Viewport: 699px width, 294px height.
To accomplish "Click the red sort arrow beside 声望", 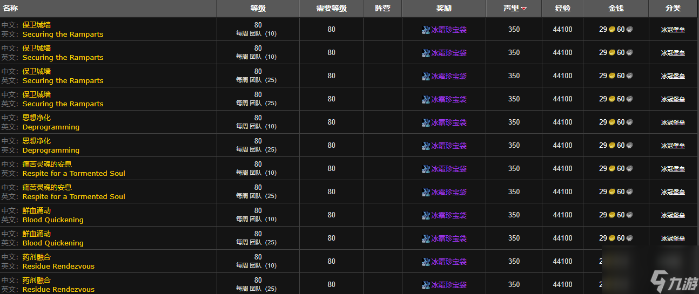I will (523, 9).
